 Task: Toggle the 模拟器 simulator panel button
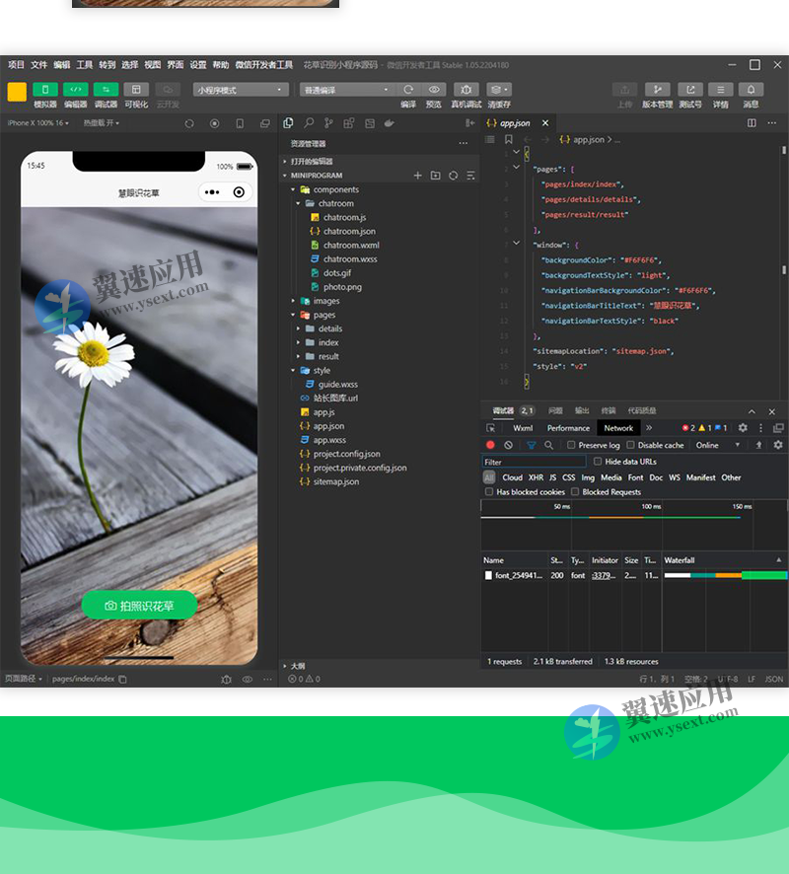(45, 90)
